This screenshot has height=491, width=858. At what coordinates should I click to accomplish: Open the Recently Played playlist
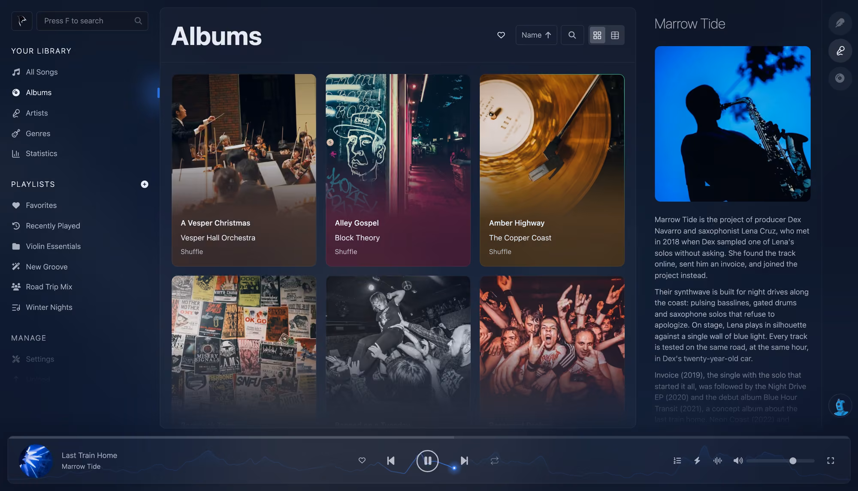[x=52, y=226]
